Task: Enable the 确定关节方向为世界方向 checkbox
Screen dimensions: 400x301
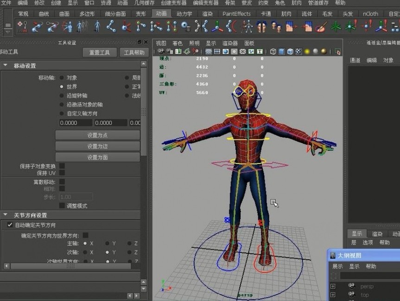Action: tap(85, 235)
